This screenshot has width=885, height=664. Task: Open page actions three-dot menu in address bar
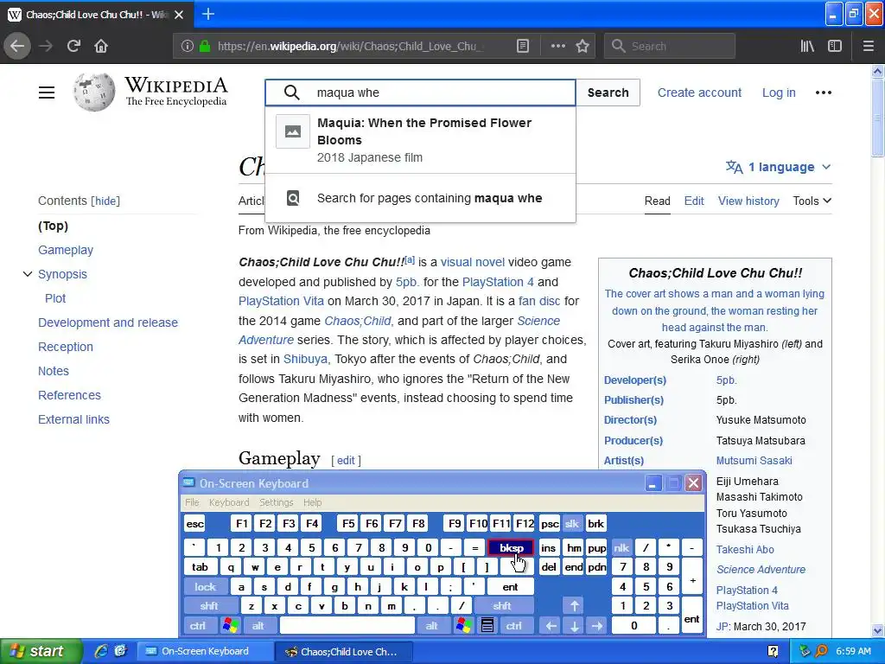[557, 47]
